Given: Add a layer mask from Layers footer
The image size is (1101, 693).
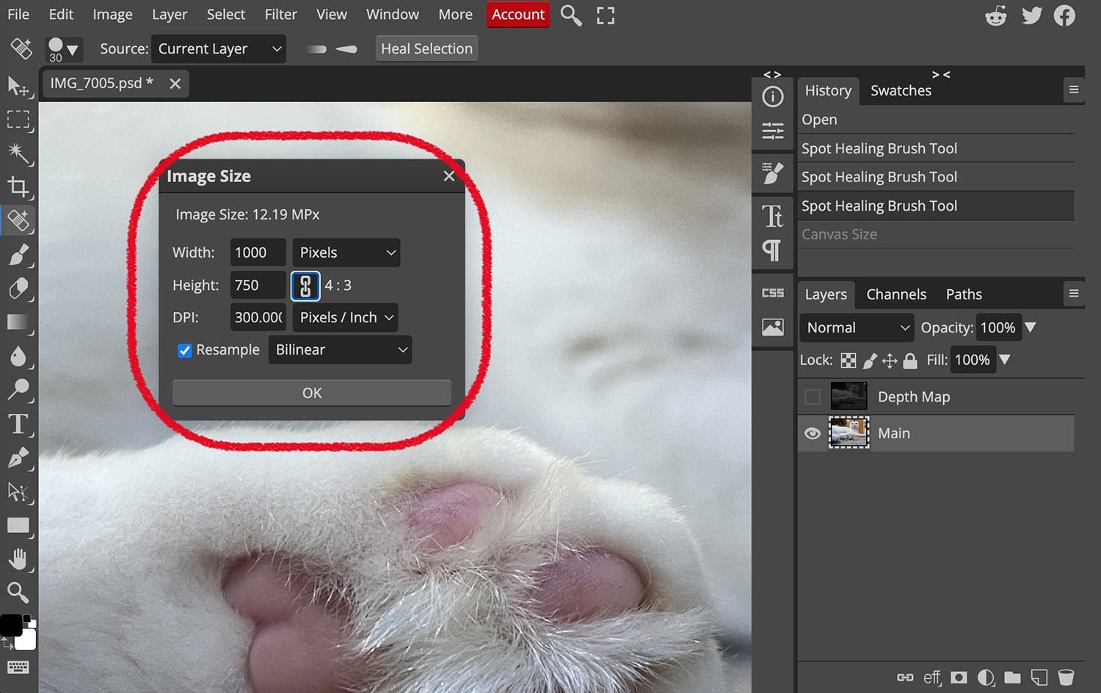Looking at the screenshot, I should pos(959,677).
